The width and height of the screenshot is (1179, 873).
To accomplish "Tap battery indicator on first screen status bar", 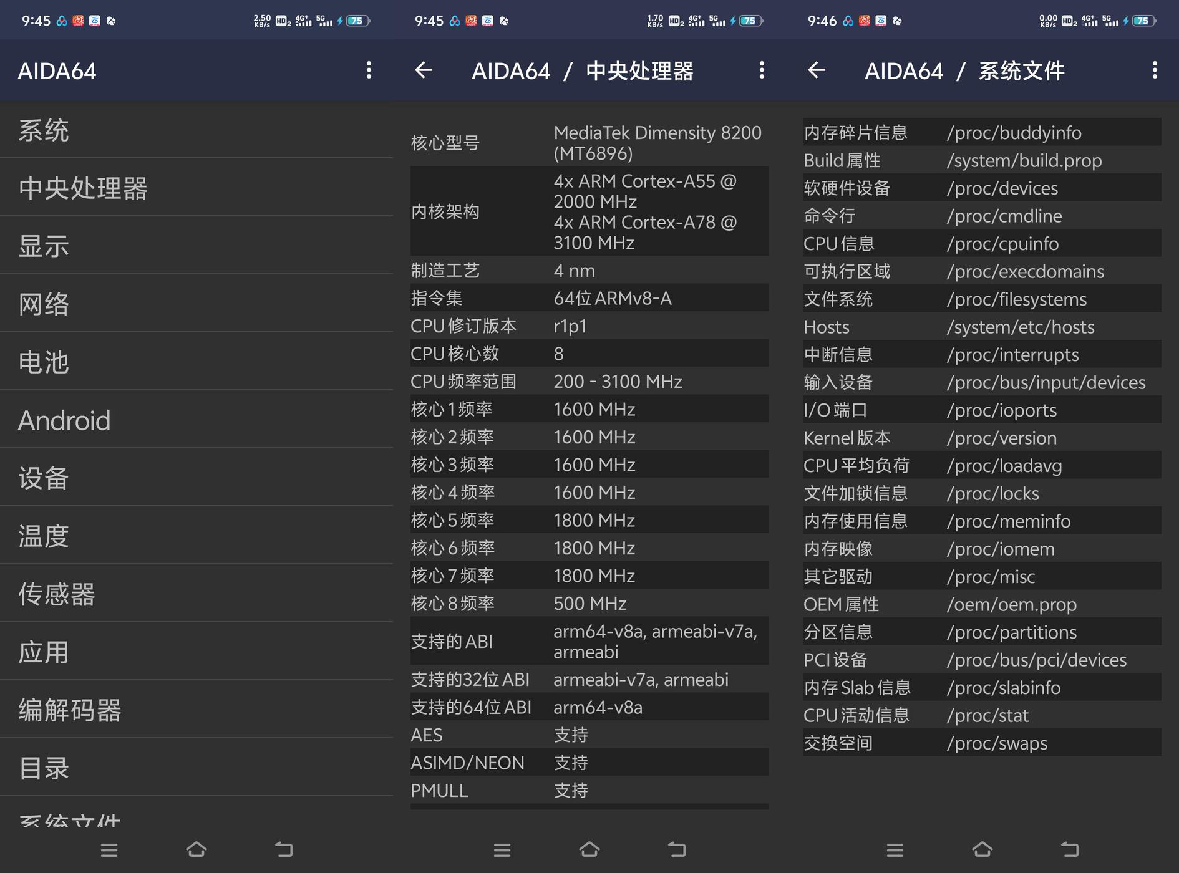I will (x=358, y=21).
